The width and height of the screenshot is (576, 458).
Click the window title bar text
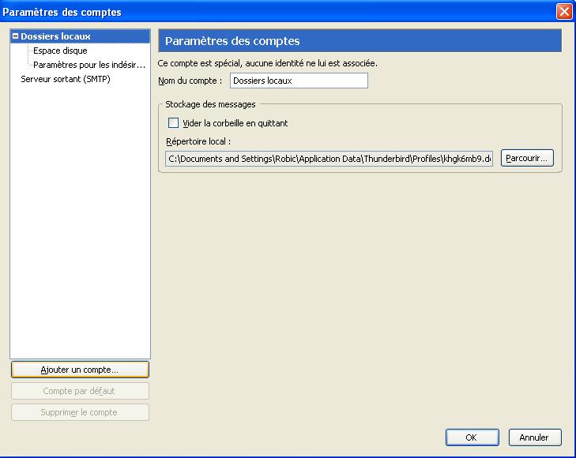click(x=63, y=12)
